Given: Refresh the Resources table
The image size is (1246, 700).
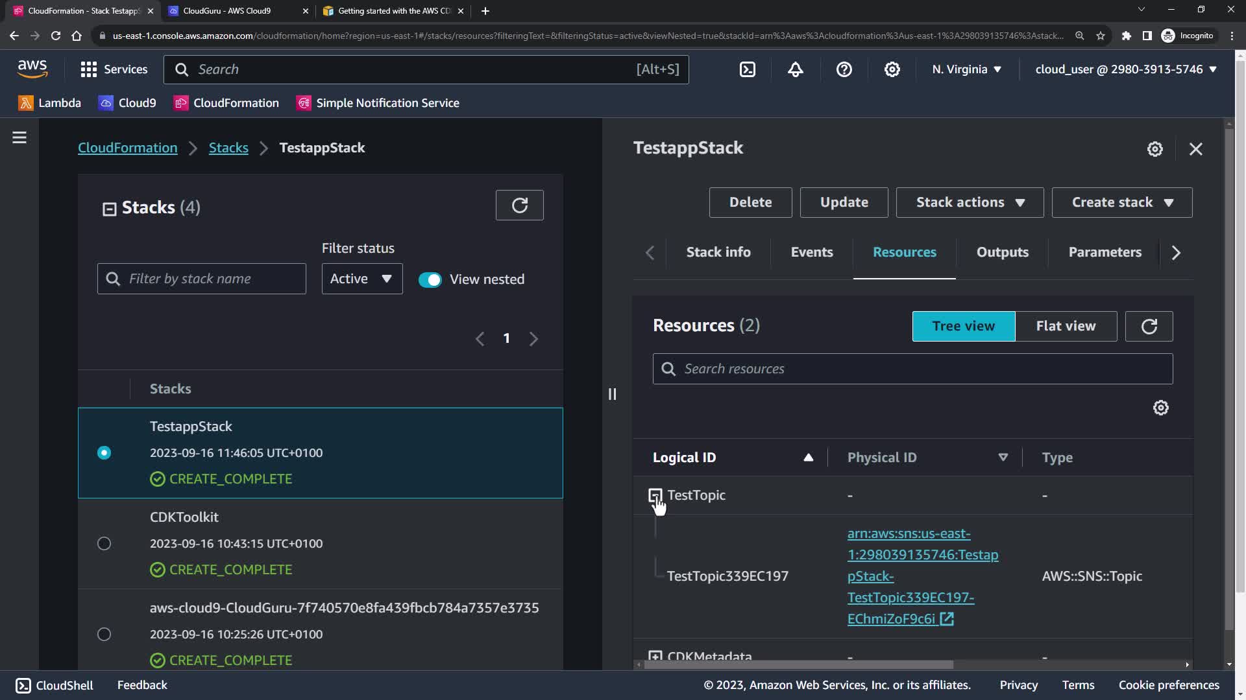Looking at the screenshot, I should 1149,326.
